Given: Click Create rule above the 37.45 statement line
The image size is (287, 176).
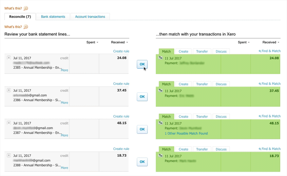Looking at the screenshot, I should pyautogui.click(x=121, y=84).
